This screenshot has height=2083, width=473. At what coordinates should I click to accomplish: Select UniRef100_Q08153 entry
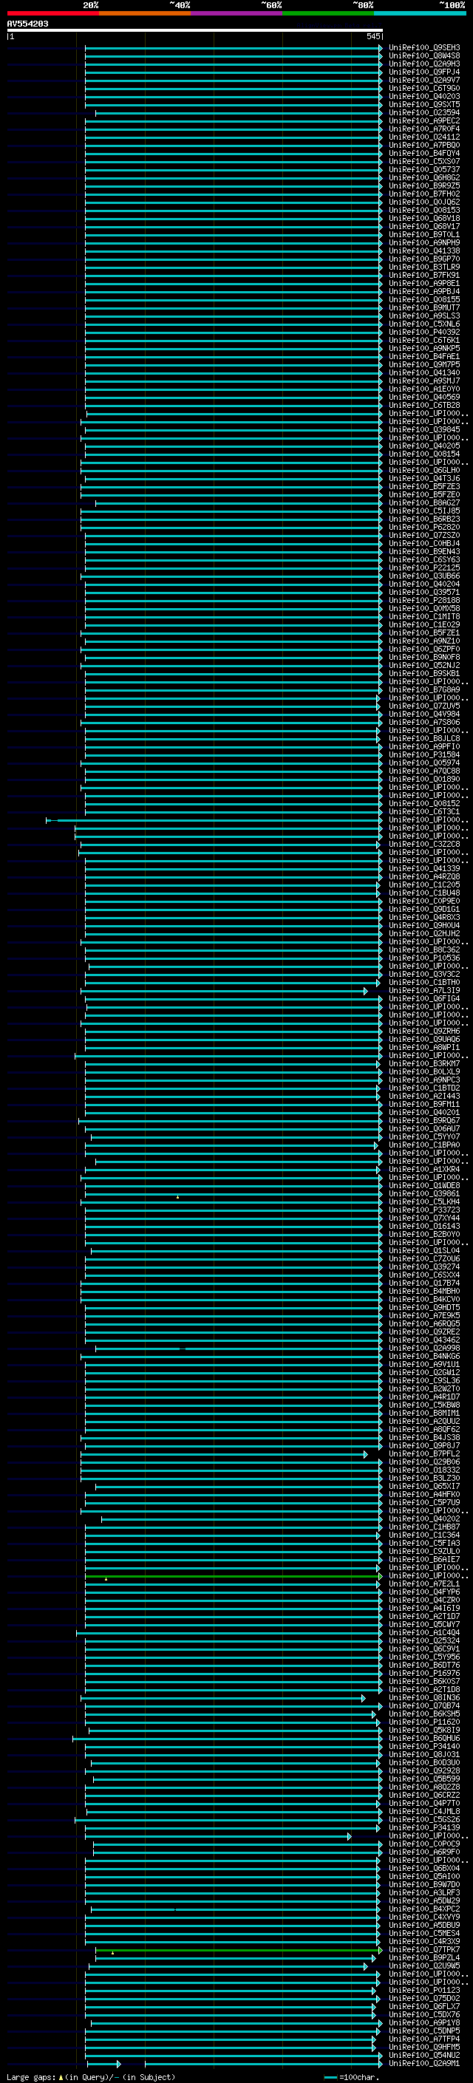coord(424,211)
